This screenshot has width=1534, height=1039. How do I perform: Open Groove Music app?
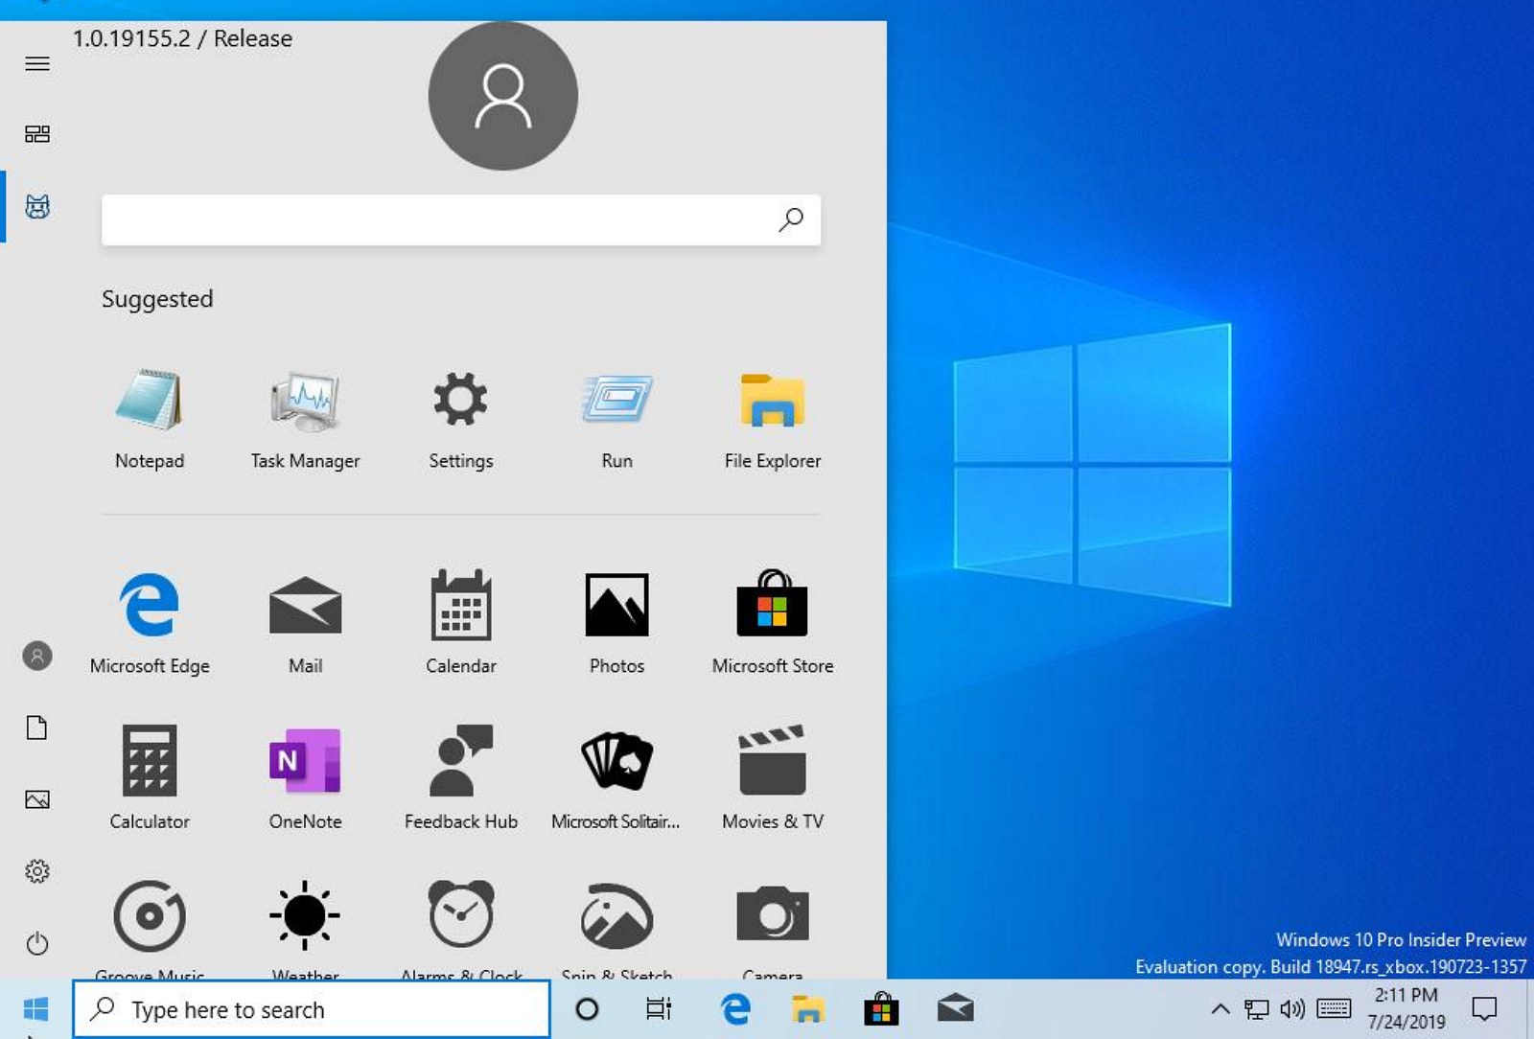pyautogui.click(x=149, y=928)
